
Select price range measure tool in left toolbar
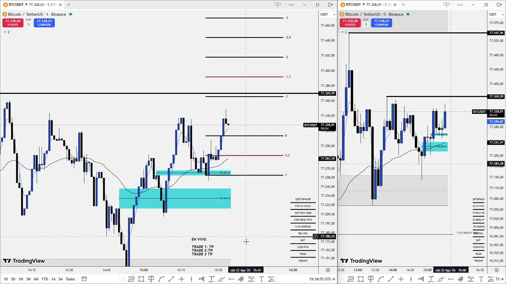tap(211, 279)
